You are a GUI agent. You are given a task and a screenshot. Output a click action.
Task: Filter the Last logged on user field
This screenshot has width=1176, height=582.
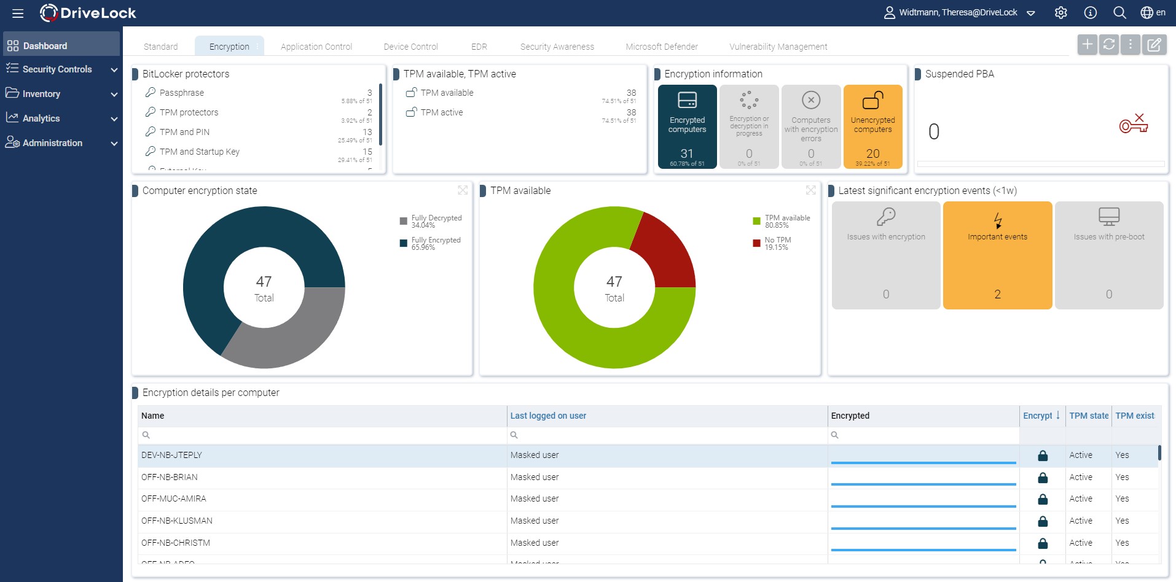[x=667, y=435]
